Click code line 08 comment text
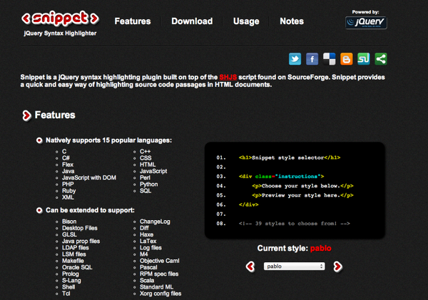Viewport: 428px width, 300px height. click(x=294, y=224)
